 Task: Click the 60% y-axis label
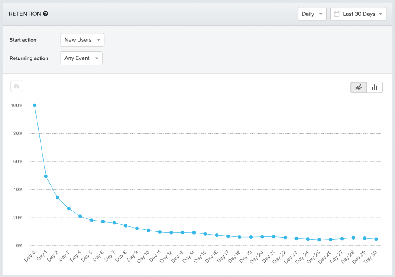coord(18,161)
